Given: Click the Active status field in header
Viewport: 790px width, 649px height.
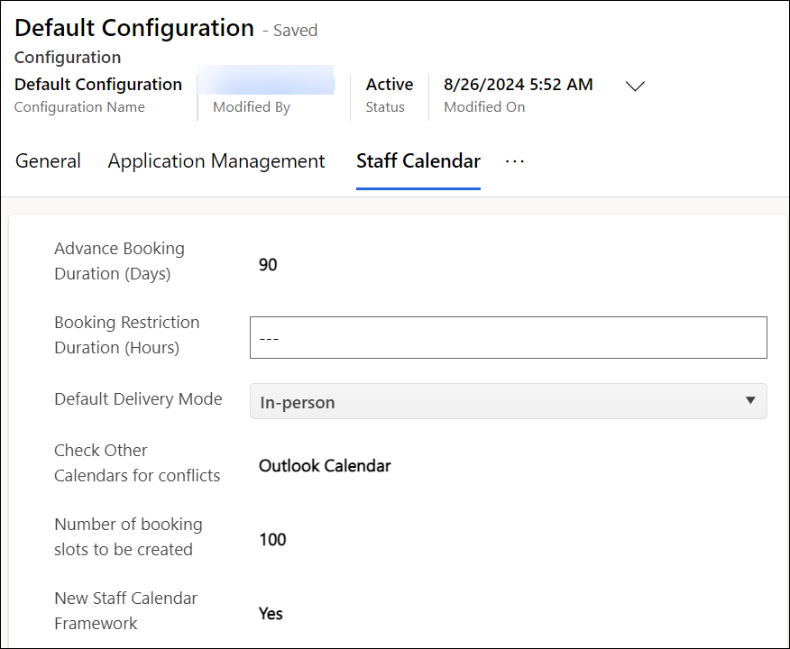Looking at the screenshot, I should [389, 85].
